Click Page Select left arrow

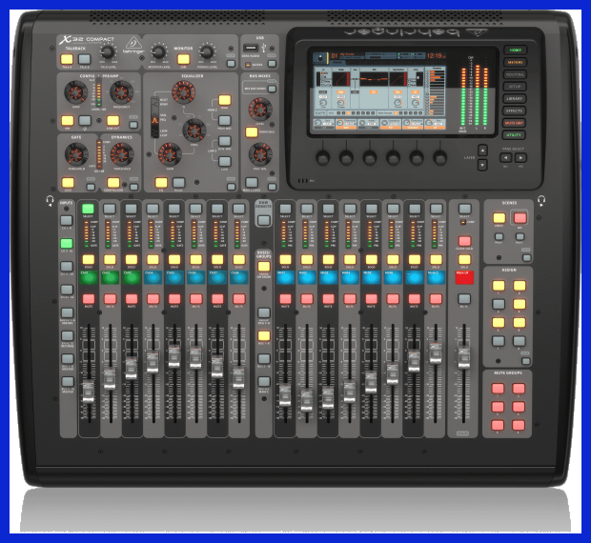coord(506,158)
